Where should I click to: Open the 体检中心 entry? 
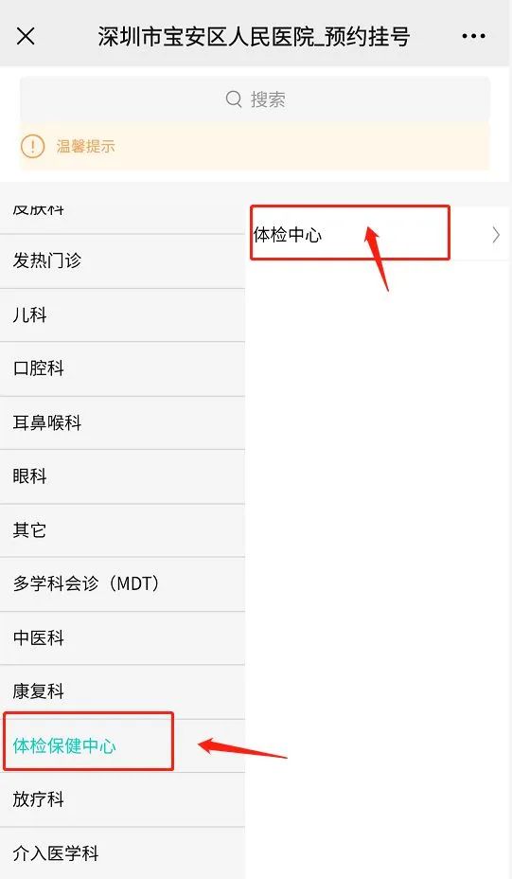coord(379,234)
